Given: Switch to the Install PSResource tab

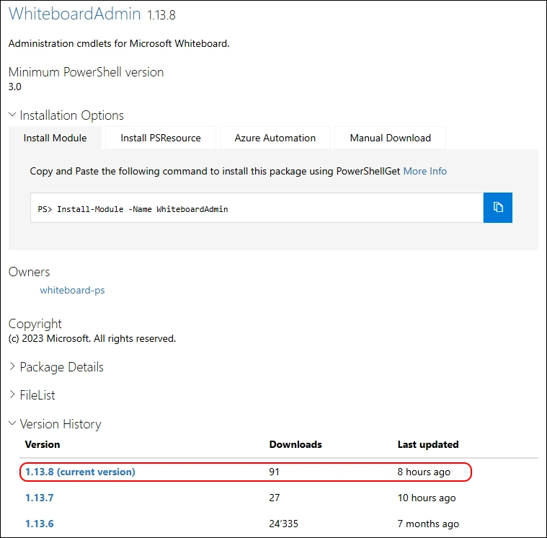Looking at the screenshot, I should pos(160,138).
